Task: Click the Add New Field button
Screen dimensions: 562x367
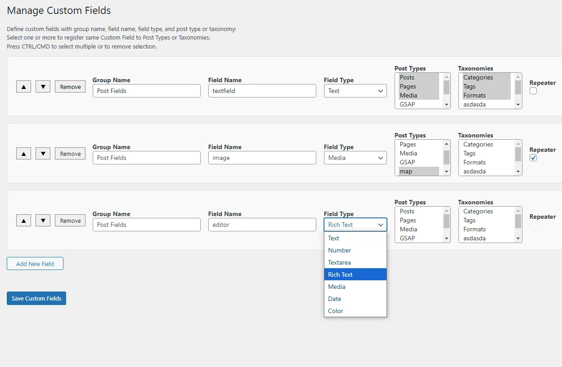Action: [x=35, y=264]
